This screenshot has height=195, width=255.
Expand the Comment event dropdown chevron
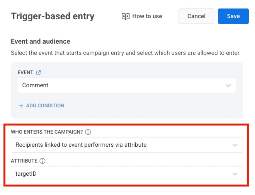(228, 85)
